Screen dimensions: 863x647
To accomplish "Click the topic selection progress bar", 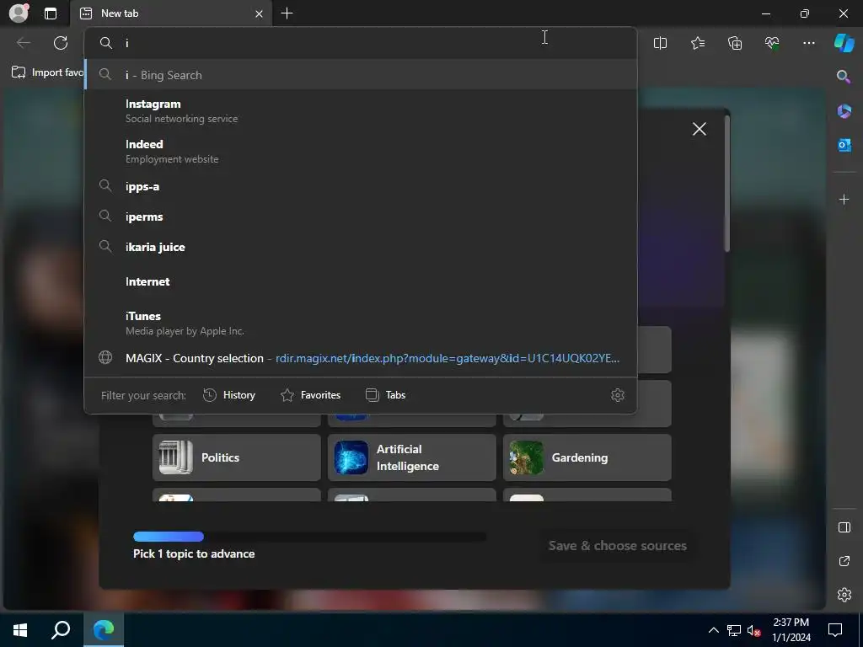I will click(309, 537).
